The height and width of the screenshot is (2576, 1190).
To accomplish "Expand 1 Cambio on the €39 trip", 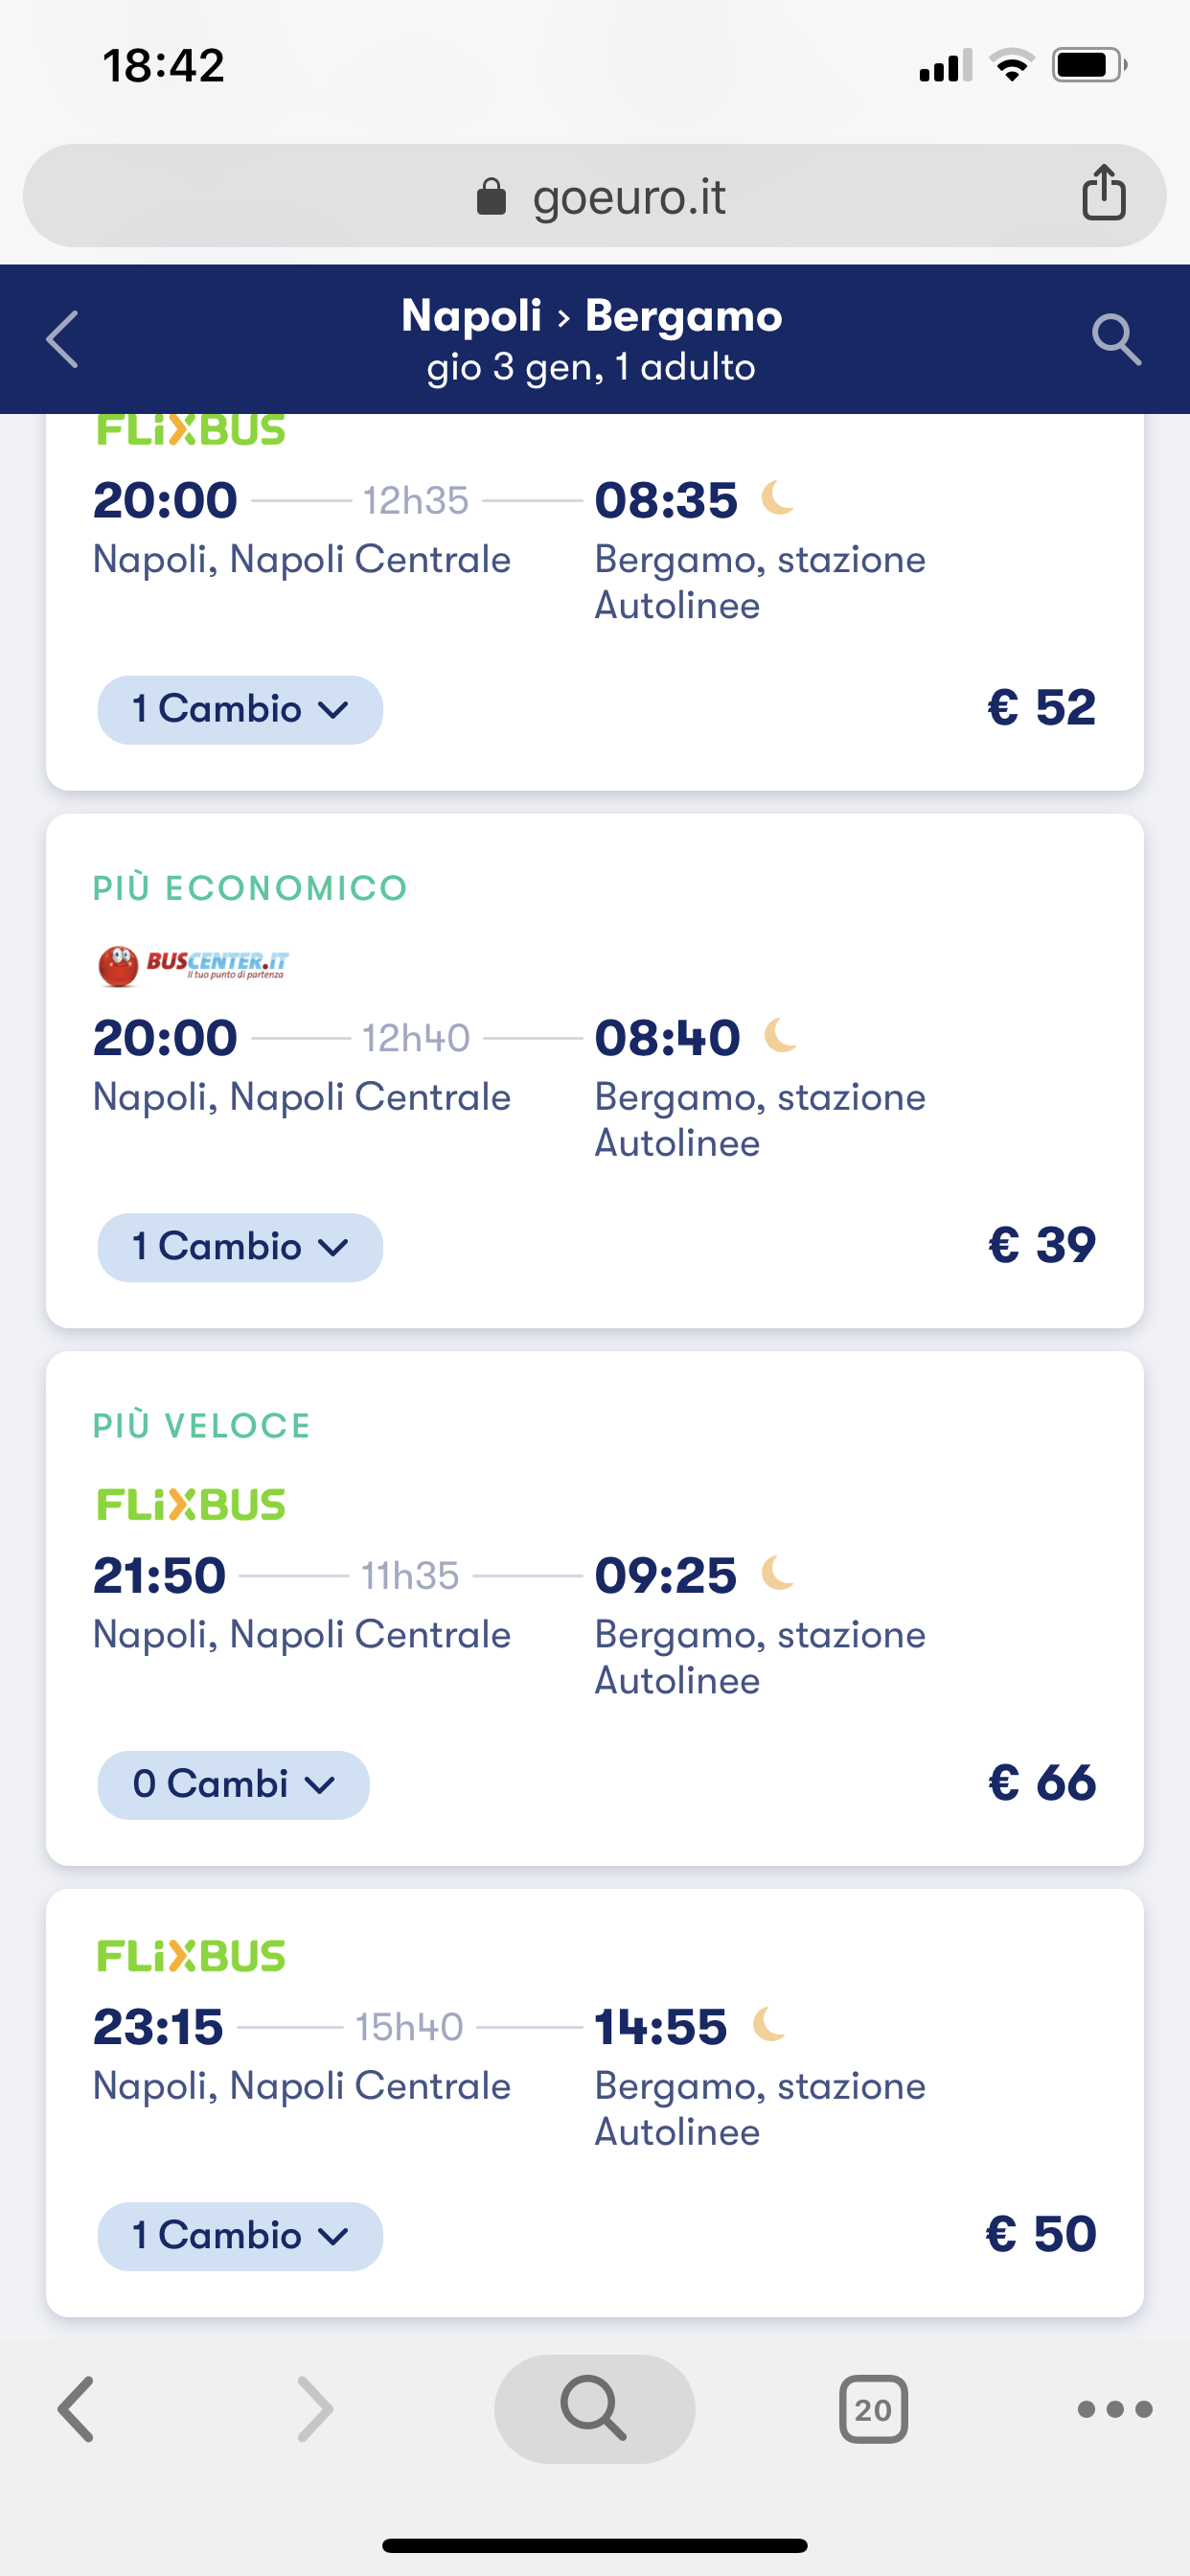I will click(240, 1247).
